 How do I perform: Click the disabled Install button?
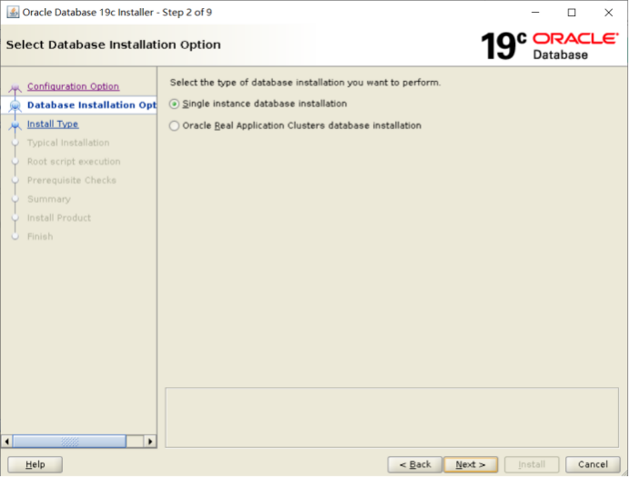tap(532, 464)
